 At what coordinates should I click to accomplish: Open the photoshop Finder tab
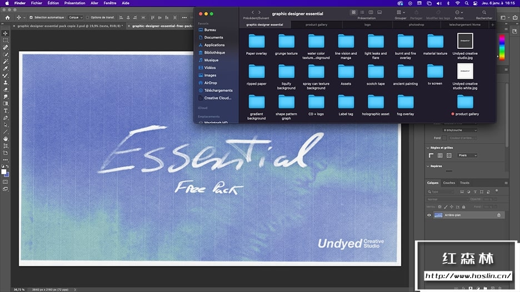click(416, 25)
